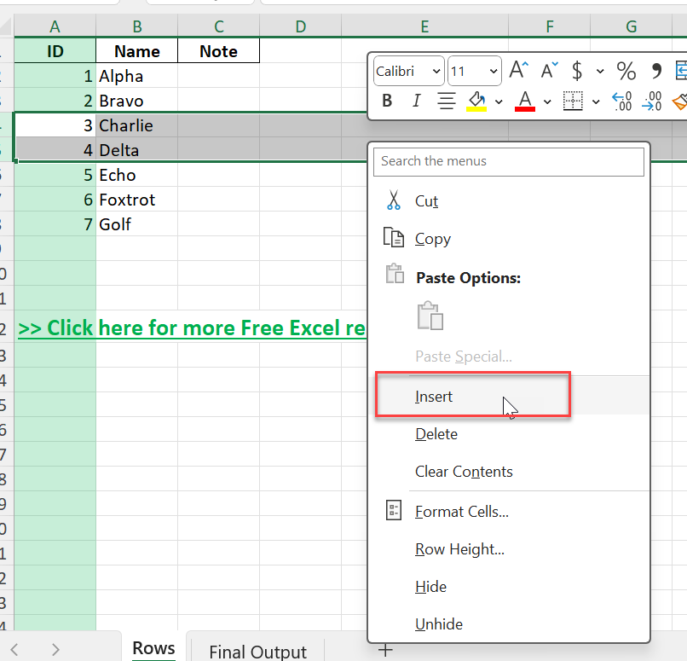Toggle Italic formatting in mini toolbar

[x=416, y=101]
